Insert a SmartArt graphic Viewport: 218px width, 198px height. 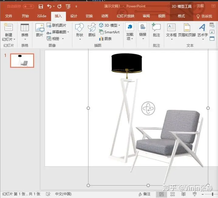coord(109,32)
